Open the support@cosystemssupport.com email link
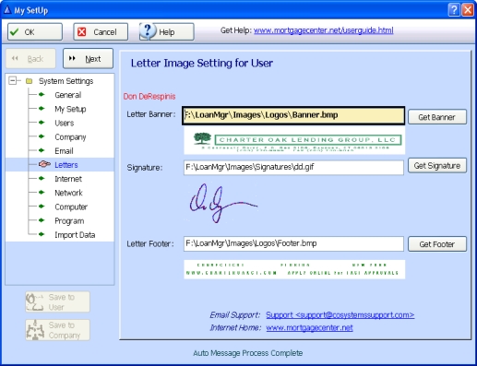Image resolution: width=477 pixels, height=366 pixels. (340, 315)
